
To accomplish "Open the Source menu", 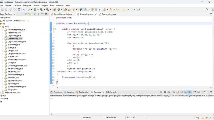I will (x=8, y=5).
